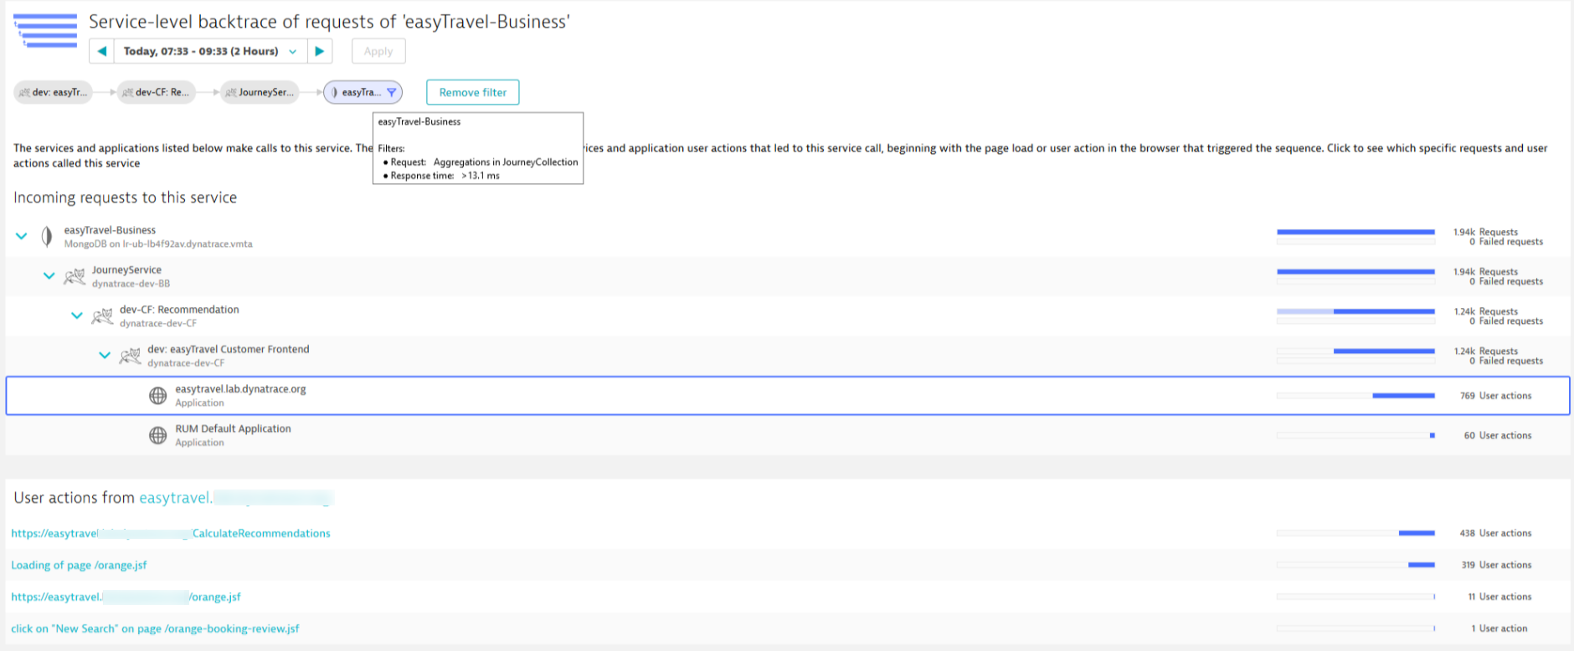Viewport: 1574px width, 651px height.
Task: Select 'dev: easyTr...' breadcrumb chip
Action: tap(53, 92)
